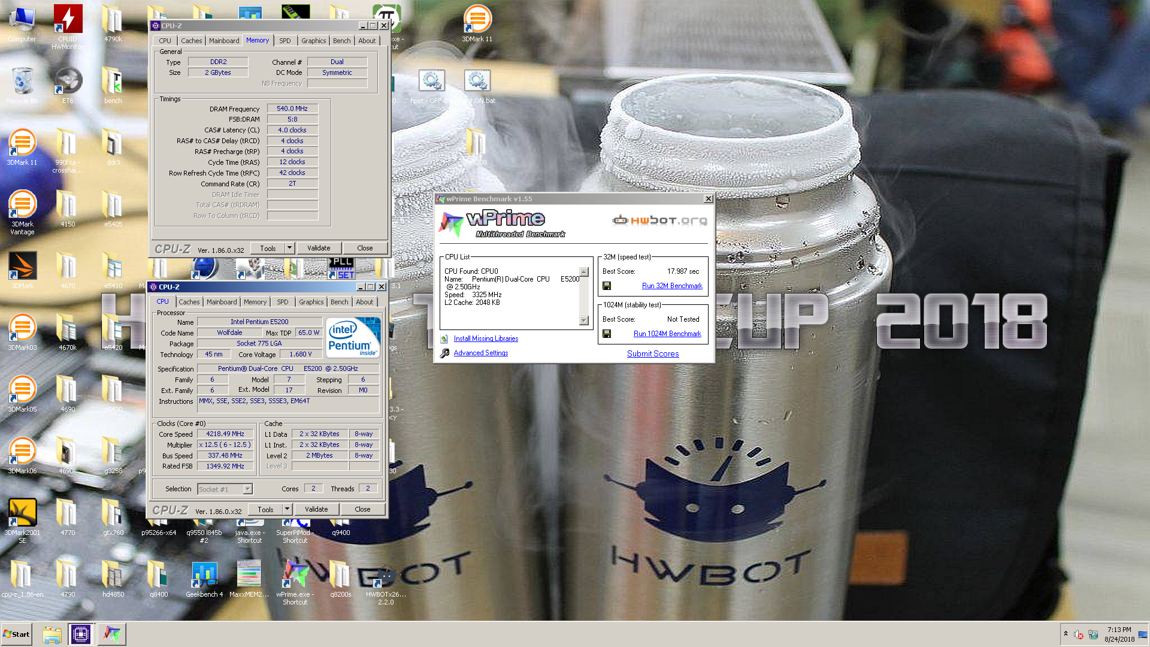Screen dimensions: 1150x647
Task: Launch wPrime.exe shortcut on desktop
Action: (295, 582)
